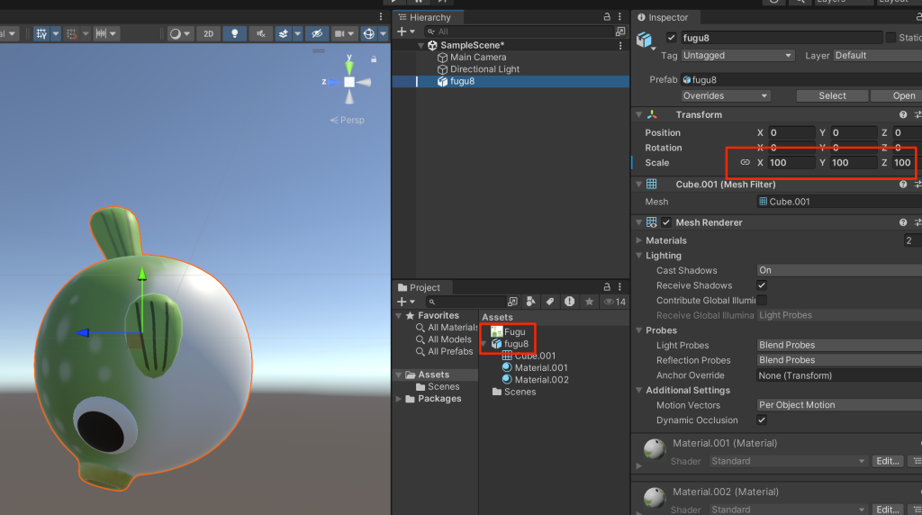Open Transform component help icon

pos(903,115)
